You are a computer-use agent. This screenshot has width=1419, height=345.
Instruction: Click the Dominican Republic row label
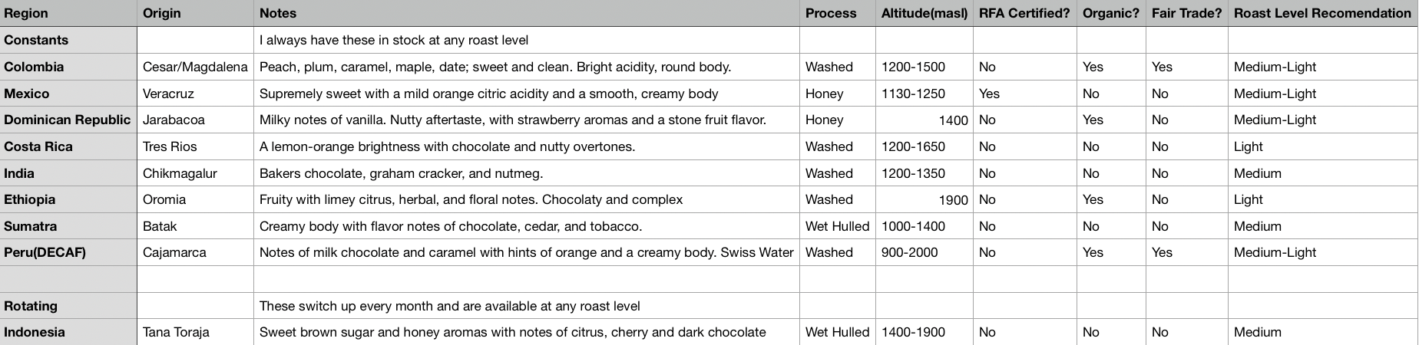pos(68,120)
